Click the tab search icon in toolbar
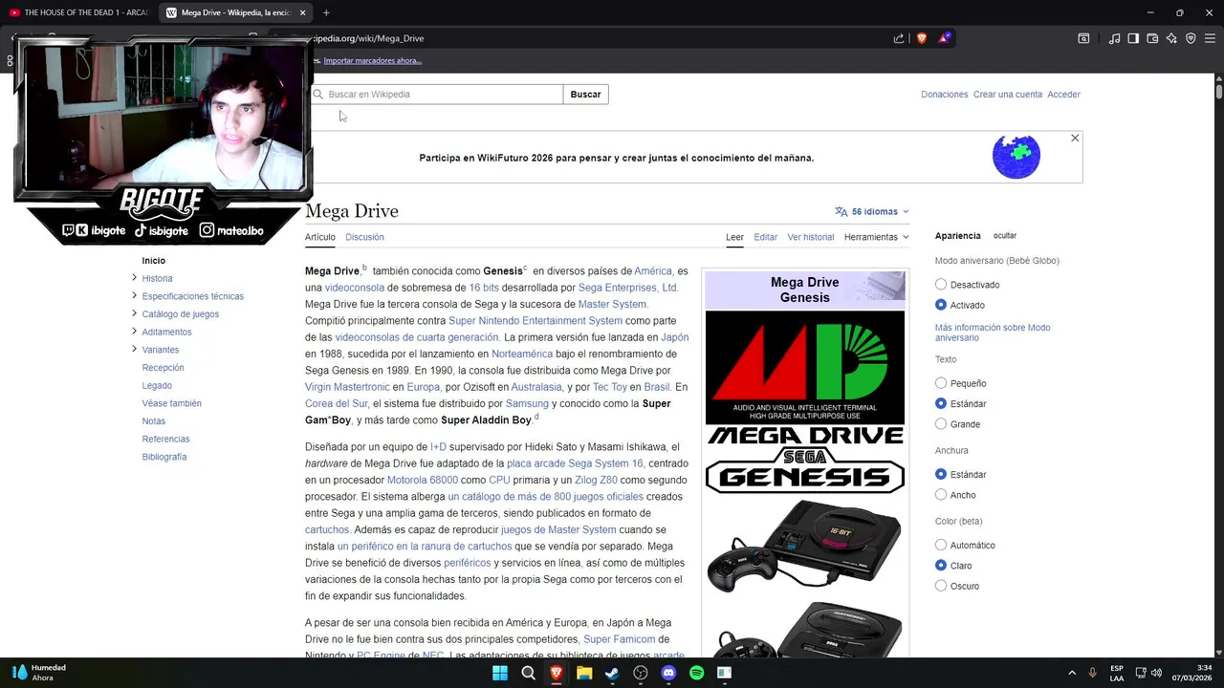The width and height of the screenshot is (1224, 688). pyautogui.click(x=1083, y=38)
